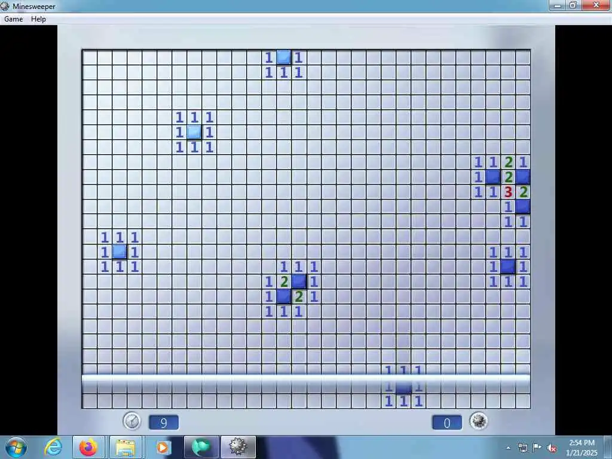Minimize the Minesweeper window

(x=558, y=5)
